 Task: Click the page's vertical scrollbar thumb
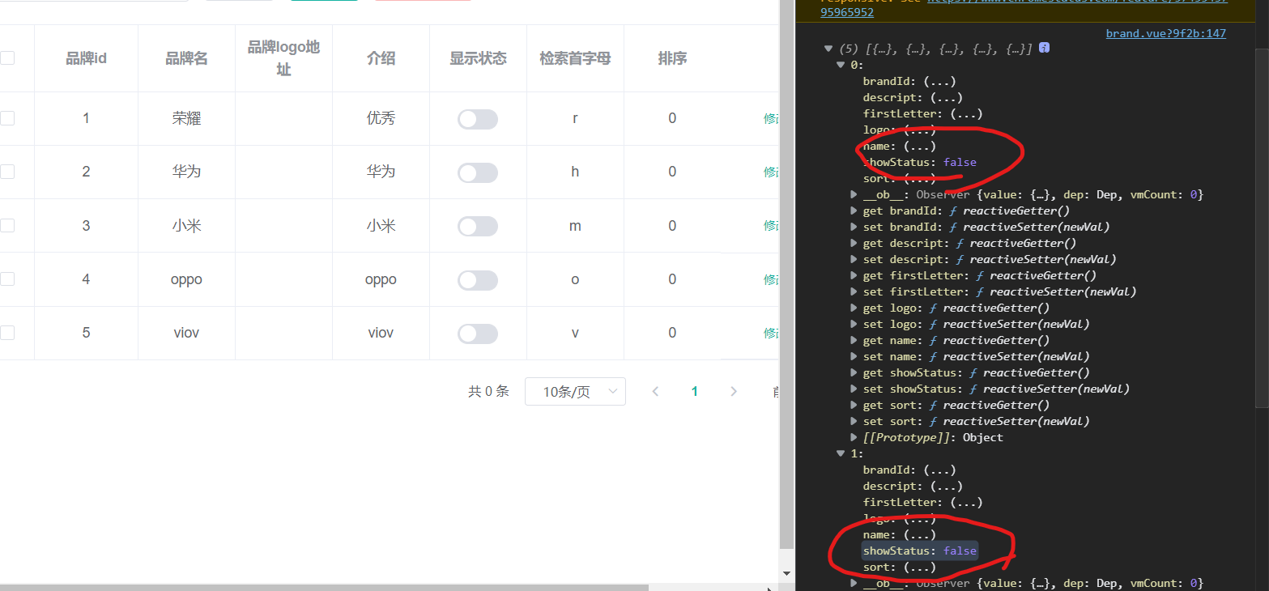click(x=786, y=275)
